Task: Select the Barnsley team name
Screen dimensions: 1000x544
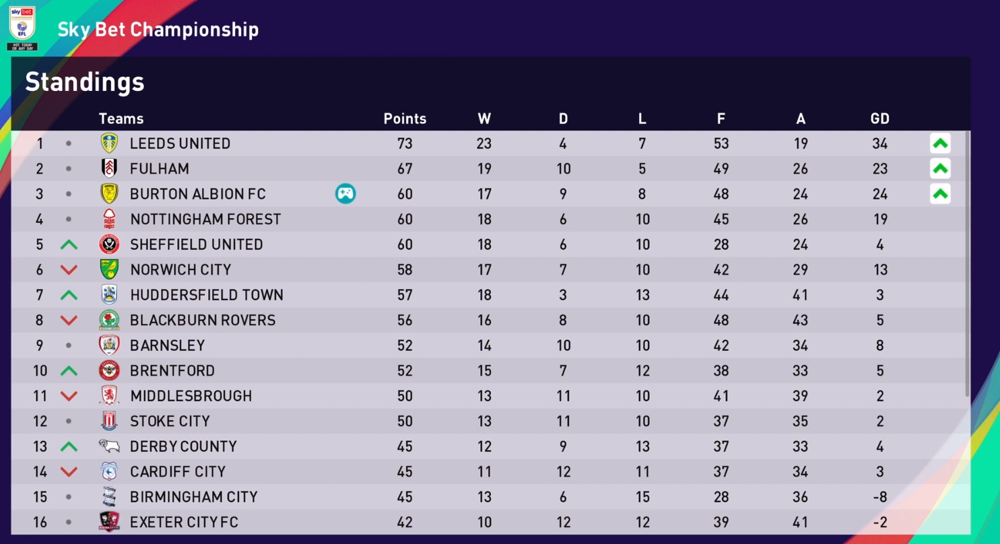Action: [x=167, y=345]
